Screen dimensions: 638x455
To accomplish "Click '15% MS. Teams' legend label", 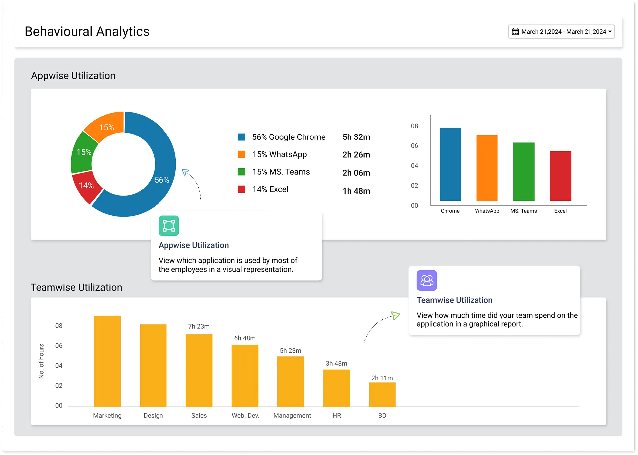I will coord(281,172).
